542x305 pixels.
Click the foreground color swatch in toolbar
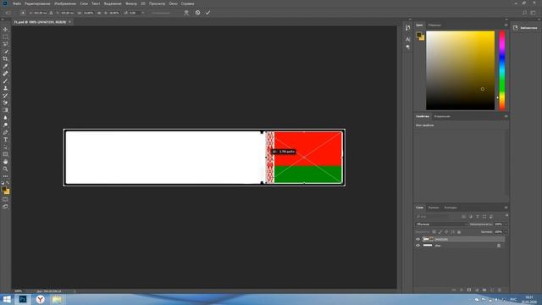(3, 189)
